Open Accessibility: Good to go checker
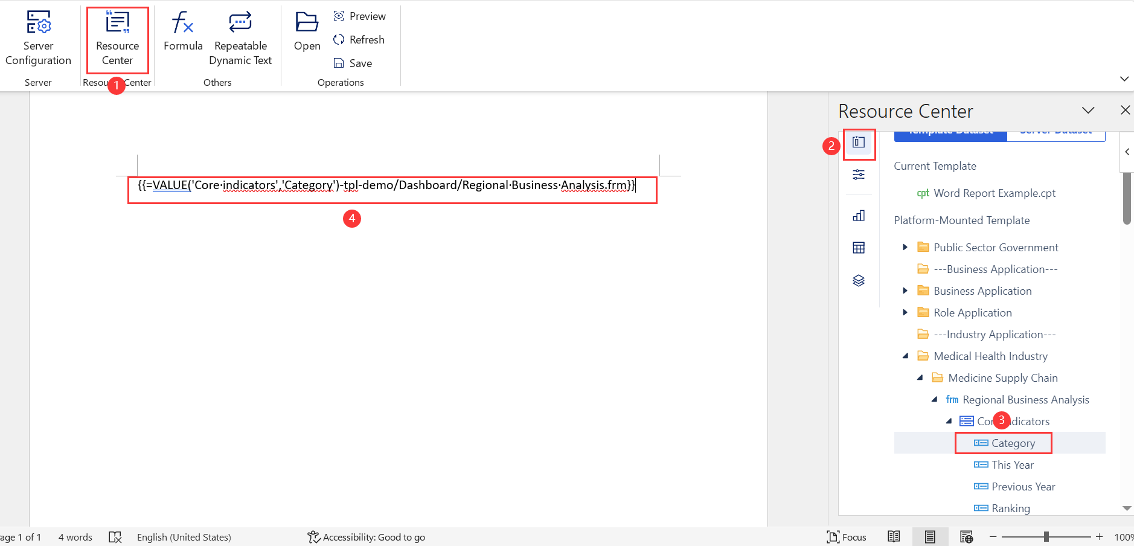Screen dimensions: 1134x546 (x=366, y=537)
